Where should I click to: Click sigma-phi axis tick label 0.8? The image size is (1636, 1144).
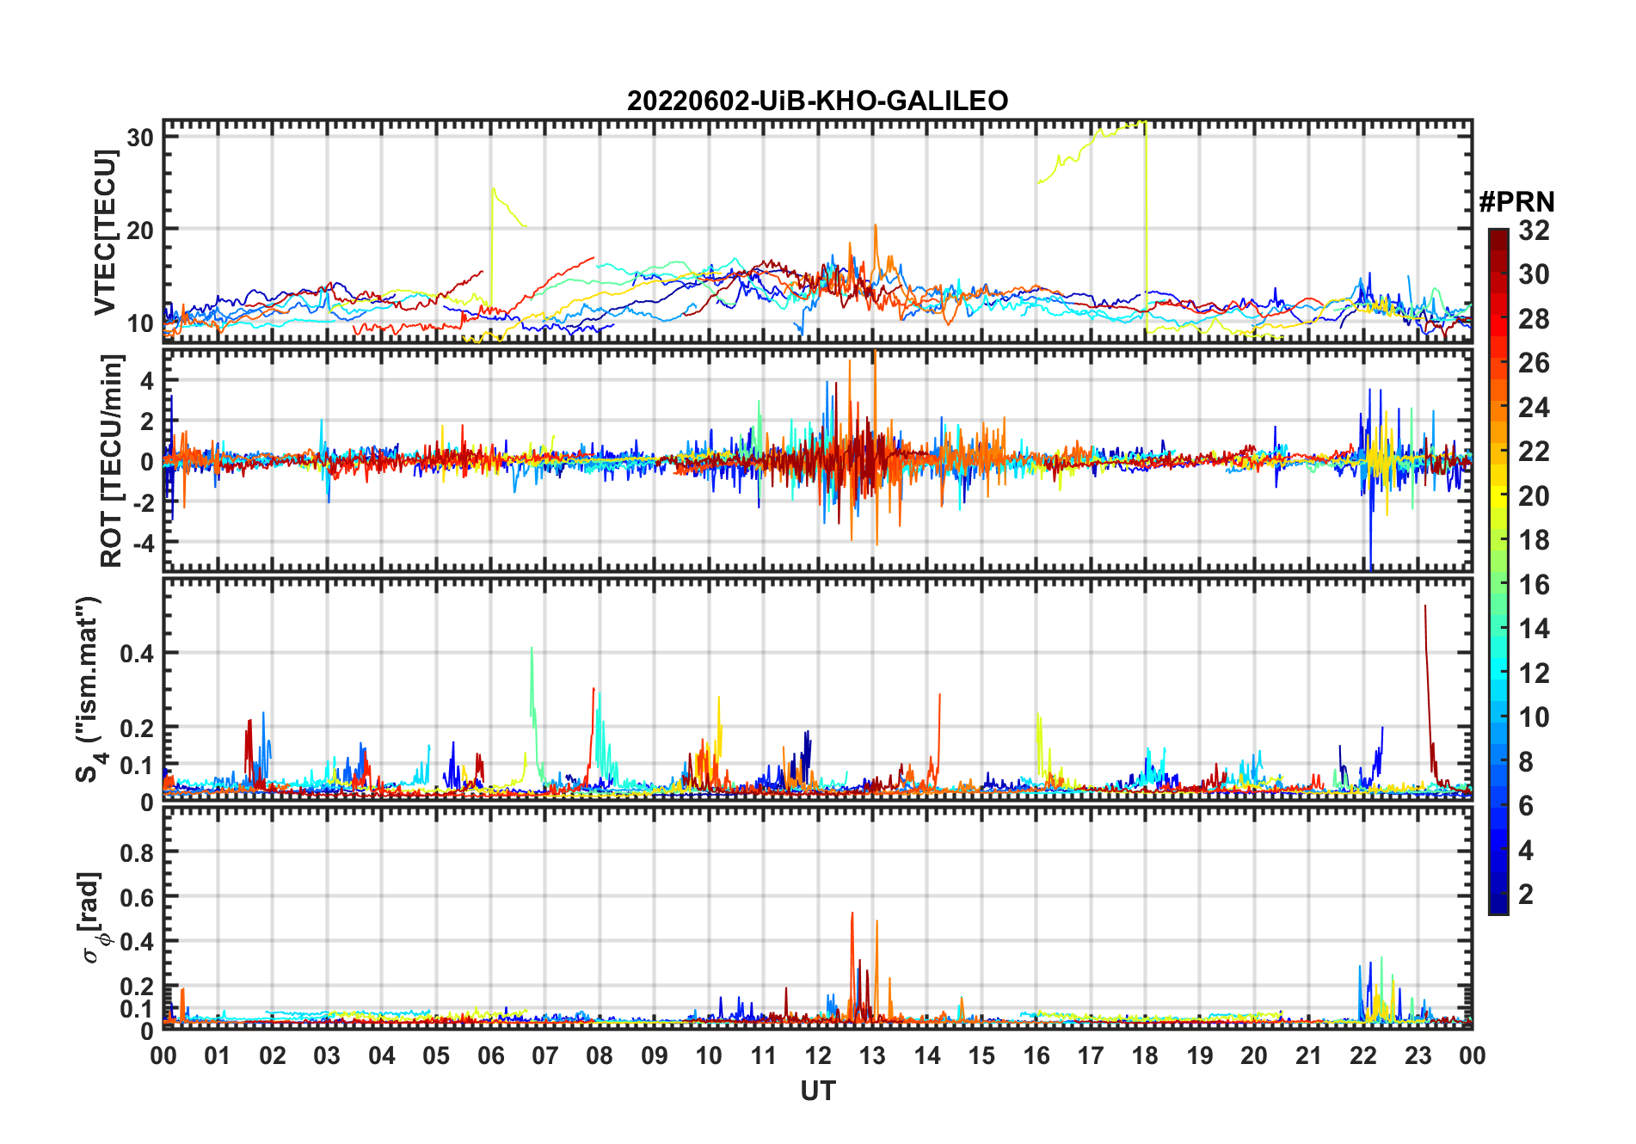137,852
